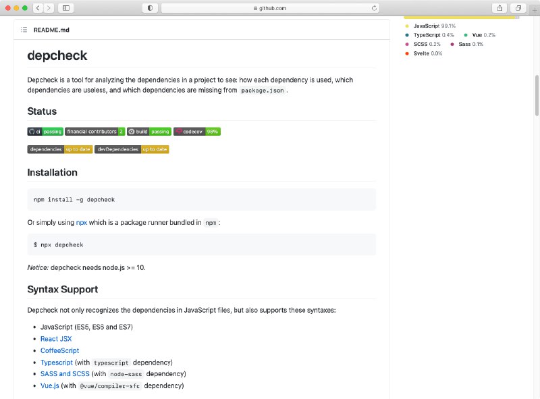Select the Sass 0.1% language entry
The image size is (540, 399).
coord(466,44)
